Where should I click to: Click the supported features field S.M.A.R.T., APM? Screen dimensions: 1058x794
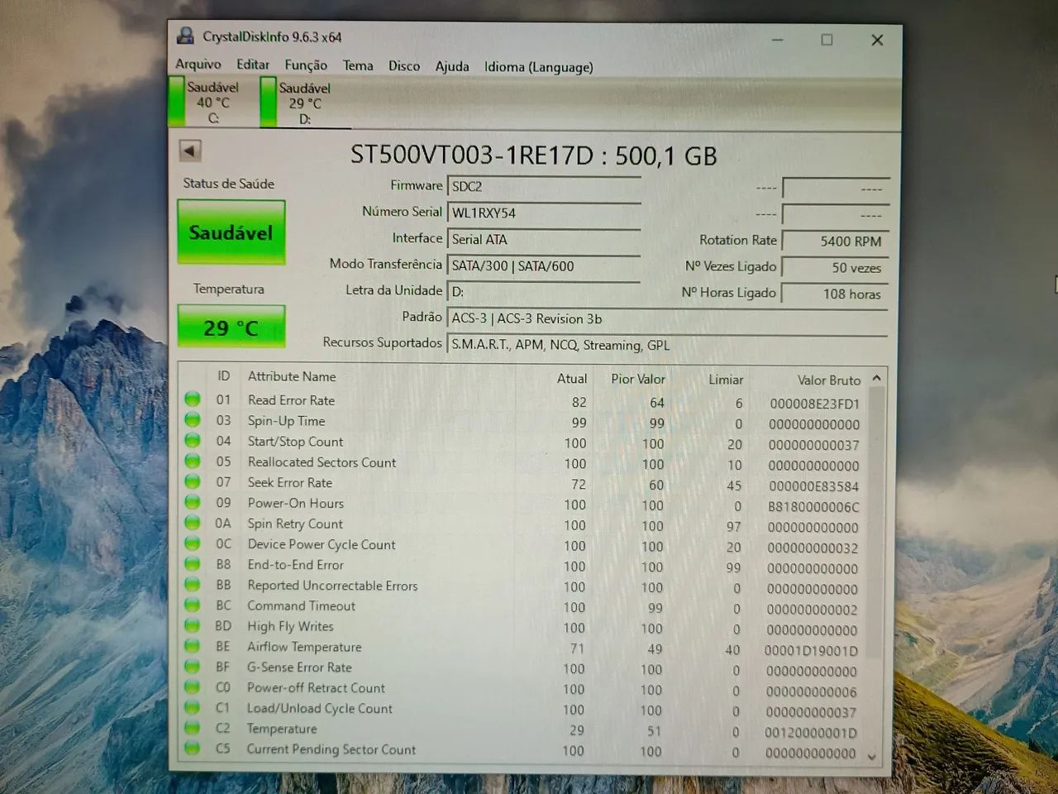[x=667, y=345]
